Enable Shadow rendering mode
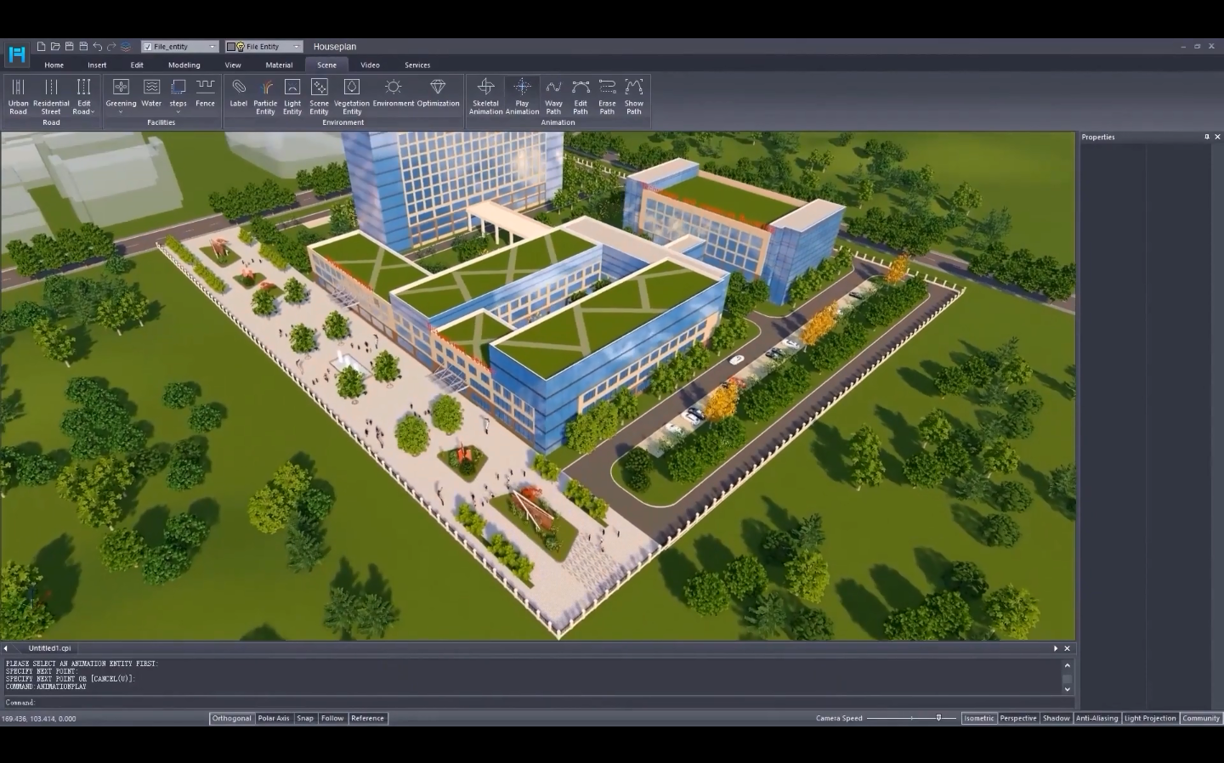Screen dimensions: 1224x763 tap(1056, 718)
